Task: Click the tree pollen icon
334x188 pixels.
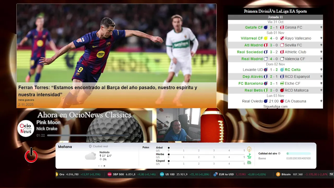Action: coord(249,149)
